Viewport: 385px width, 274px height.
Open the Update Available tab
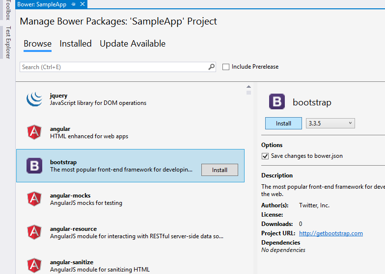(x=133, y=44)
